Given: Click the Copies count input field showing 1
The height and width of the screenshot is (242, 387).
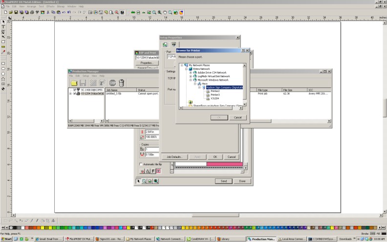Looking at the screenshot, I should point(152,150).
